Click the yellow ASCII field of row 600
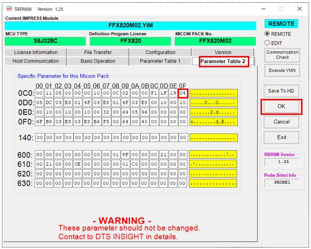The image size is (311, 249). point(213,154)
